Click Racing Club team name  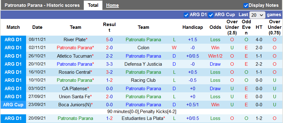[143, 80]
